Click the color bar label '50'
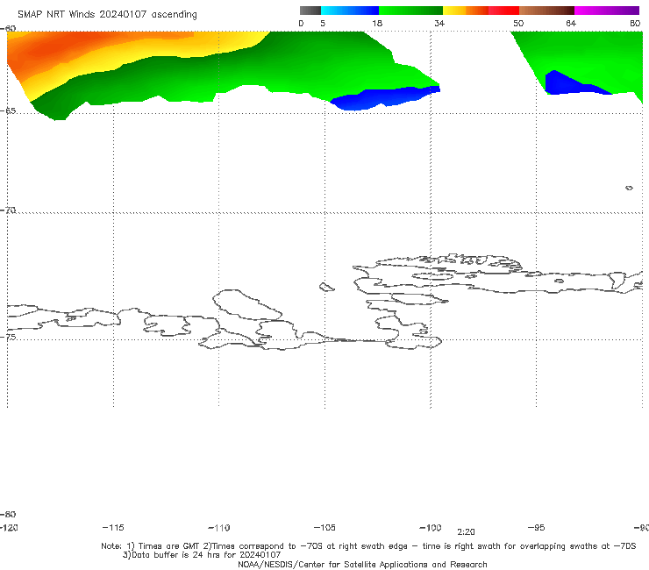The image size is (649, 570). pyautogui.click(x=518, y=24)
